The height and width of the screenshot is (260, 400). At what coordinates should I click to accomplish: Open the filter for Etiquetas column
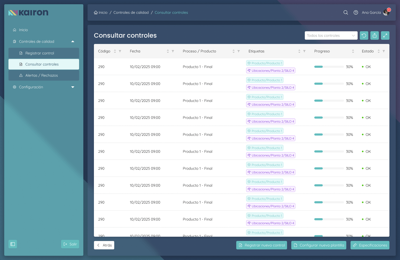point(304,51)
